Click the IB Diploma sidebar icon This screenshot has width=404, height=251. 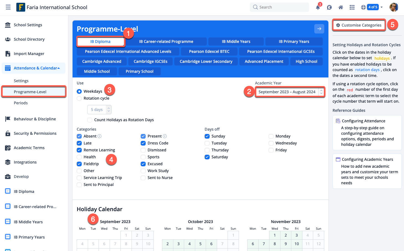pos(8,191)
